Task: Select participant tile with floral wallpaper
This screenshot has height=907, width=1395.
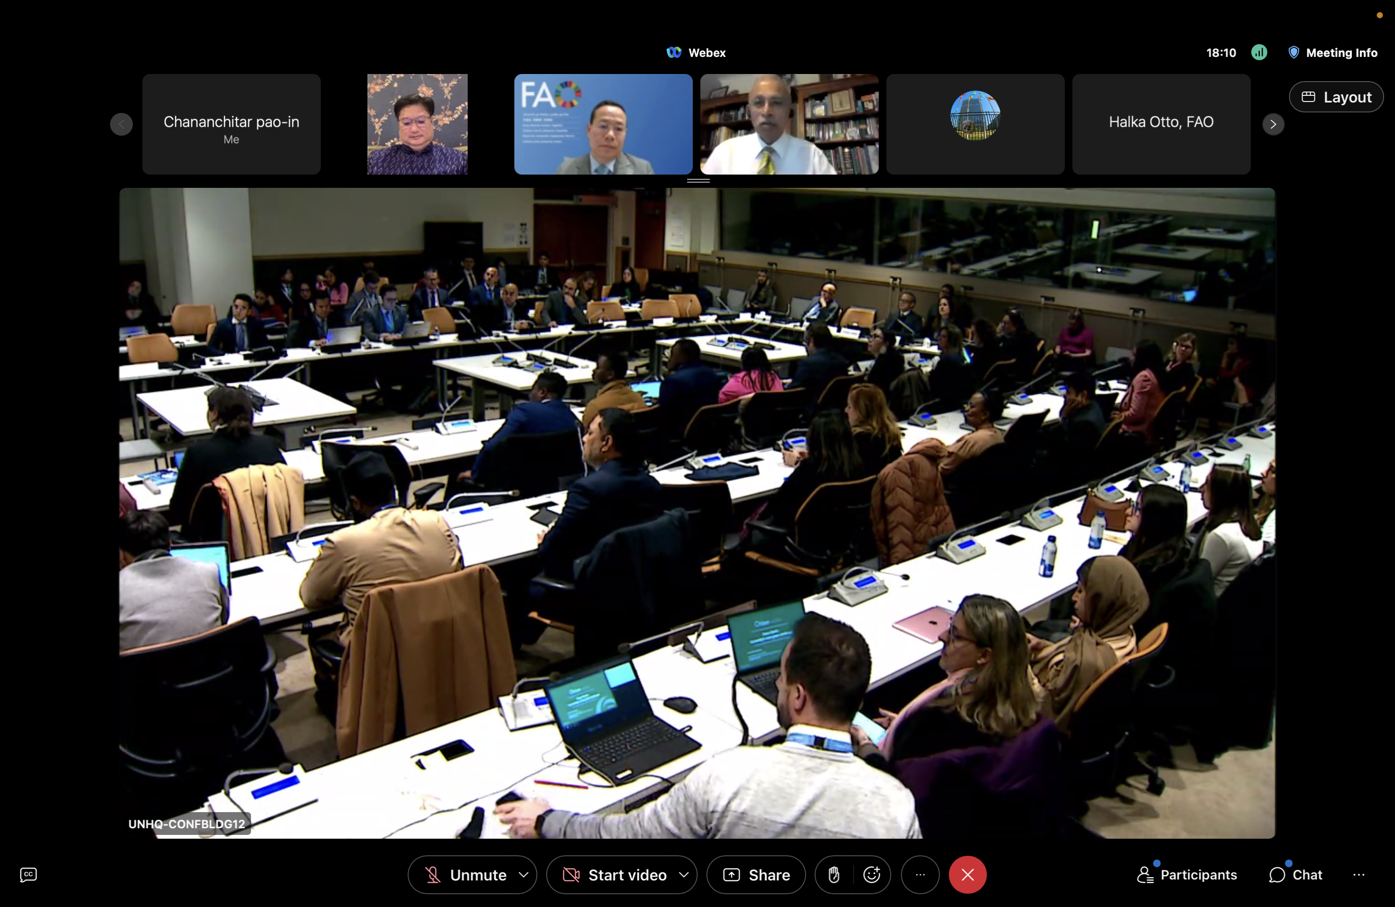Action: point(417,124)
